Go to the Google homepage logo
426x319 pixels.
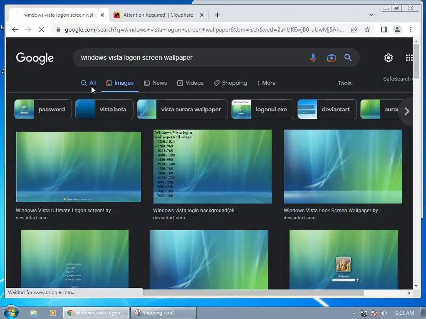[35, 58]
